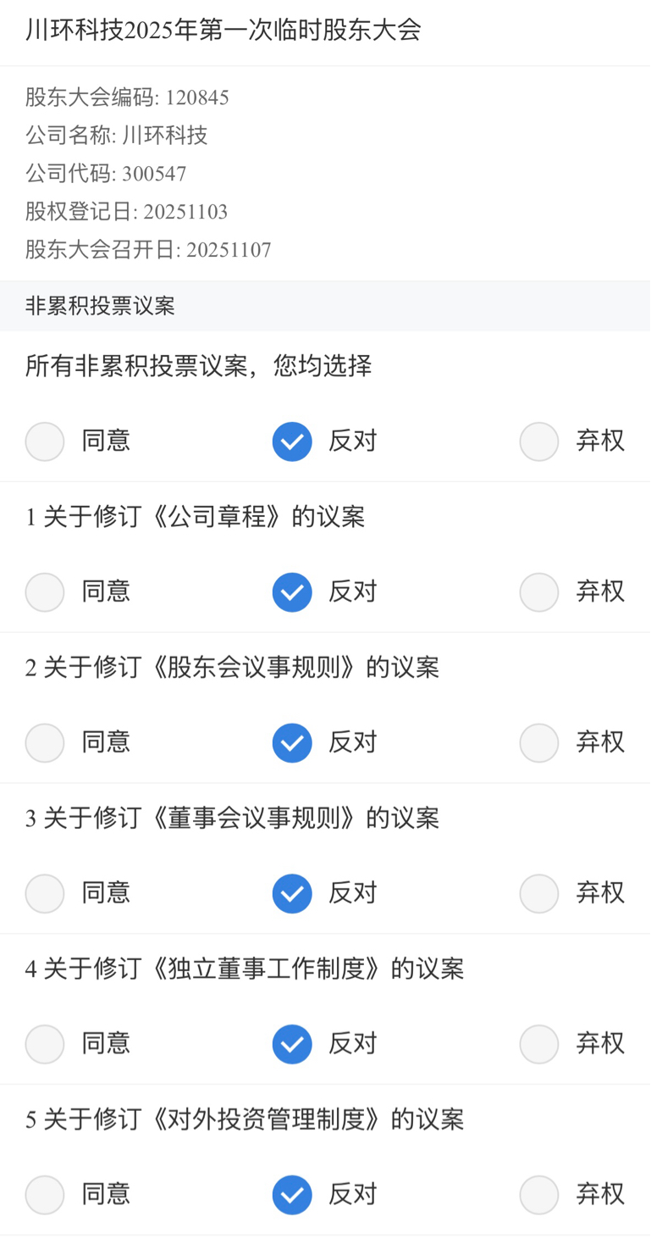The height and width of the screenshot is (1244, 651).
Task: Mark 弃权 on proposal 4 《独立董事工作制度》
Action: (539, 1044)
